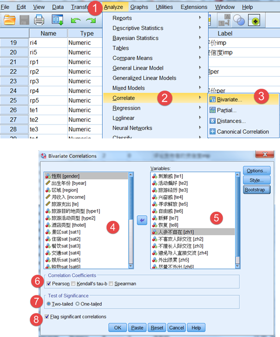Click the green Redo arrow icon
The height and width of the screenshot is (337, 280).
91,20
